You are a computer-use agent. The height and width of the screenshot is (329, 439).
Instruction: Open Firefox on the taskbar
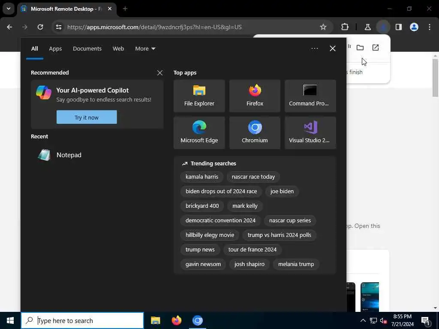pyautogui.click(x=176, y=320)
